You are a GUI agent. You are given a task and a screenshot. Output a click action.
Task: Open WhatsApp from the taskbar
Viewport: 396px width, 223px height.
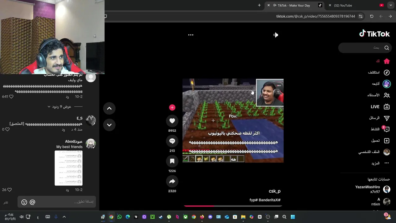[x=119, y=217]
